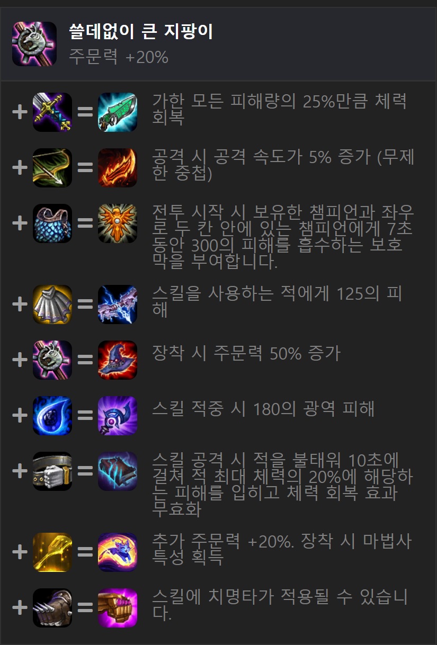Click the 장착 시 주문력 50% 증가 description
The width and height of the screenshot is (437, 645).
(x=246, y=353)
